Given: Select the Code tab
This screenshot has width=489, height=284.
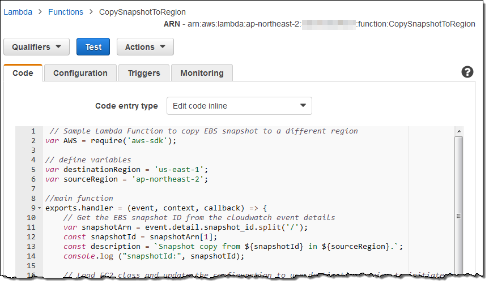Looking at the screenshot, I should tap(23, 73).
